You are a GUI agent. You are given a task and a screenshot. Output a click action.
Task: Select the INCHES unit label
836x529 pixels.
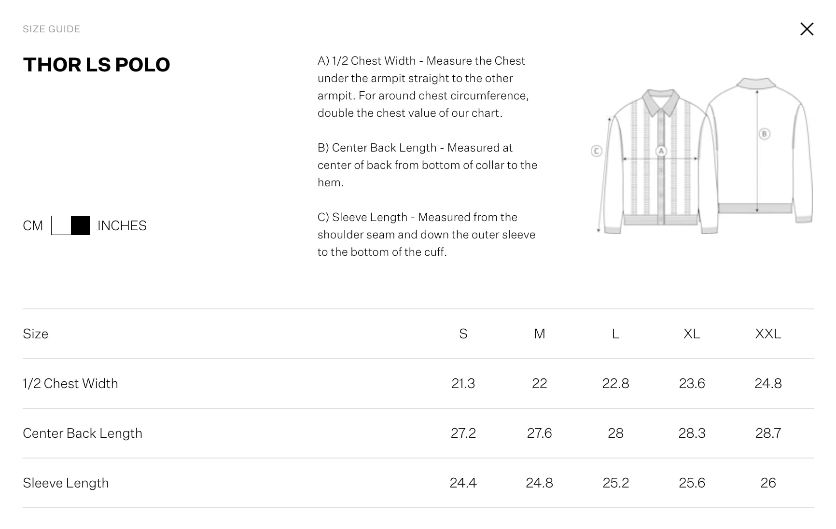tap(122, 225)
